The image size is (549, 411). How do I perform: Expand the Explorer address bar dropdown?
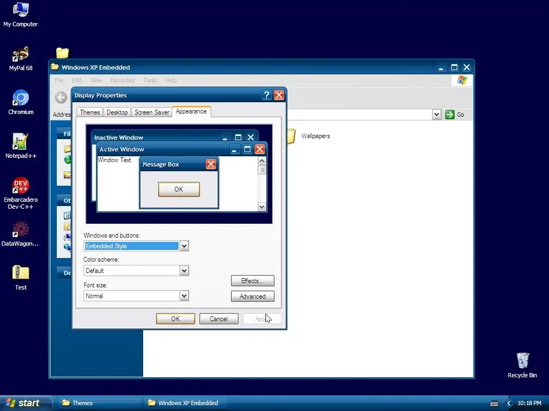click(x=436, y=115)
